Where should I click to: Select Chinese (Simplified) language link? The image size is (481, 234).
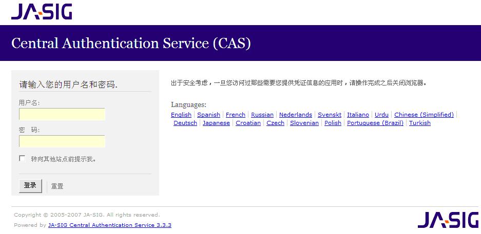pos(424,115)
